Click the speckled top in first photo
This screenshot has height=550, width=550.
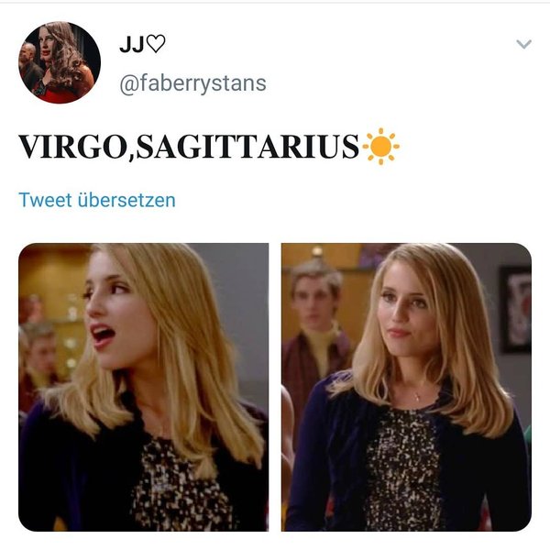[179, 488]
